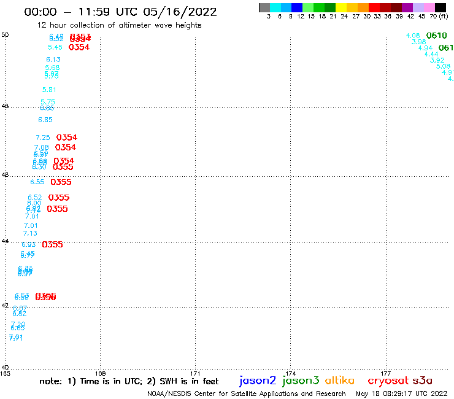Click the 0355 time beside value 6.52
454x399 pixels.
tap(59, 198)
